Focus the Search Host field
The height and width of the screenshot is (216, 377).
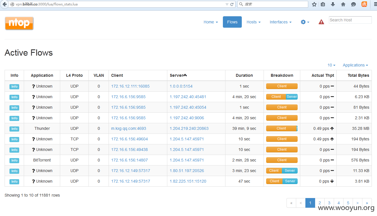click(350, 20)
